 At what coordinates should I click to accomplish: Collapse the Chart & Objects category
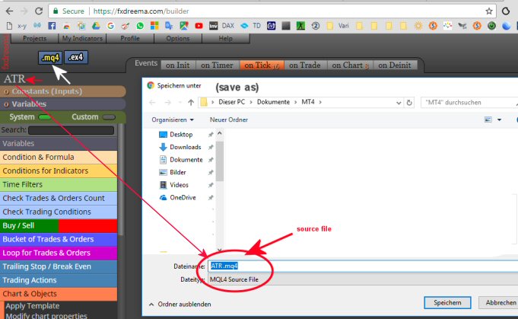(x=59, y=294)
